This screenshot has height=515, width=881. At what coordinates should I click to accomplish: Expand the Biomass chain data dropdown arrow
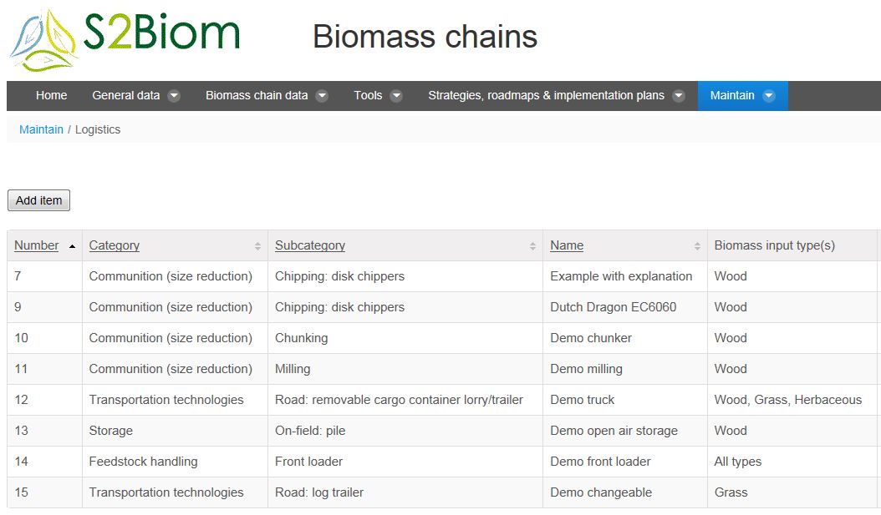tap(322, 96)
